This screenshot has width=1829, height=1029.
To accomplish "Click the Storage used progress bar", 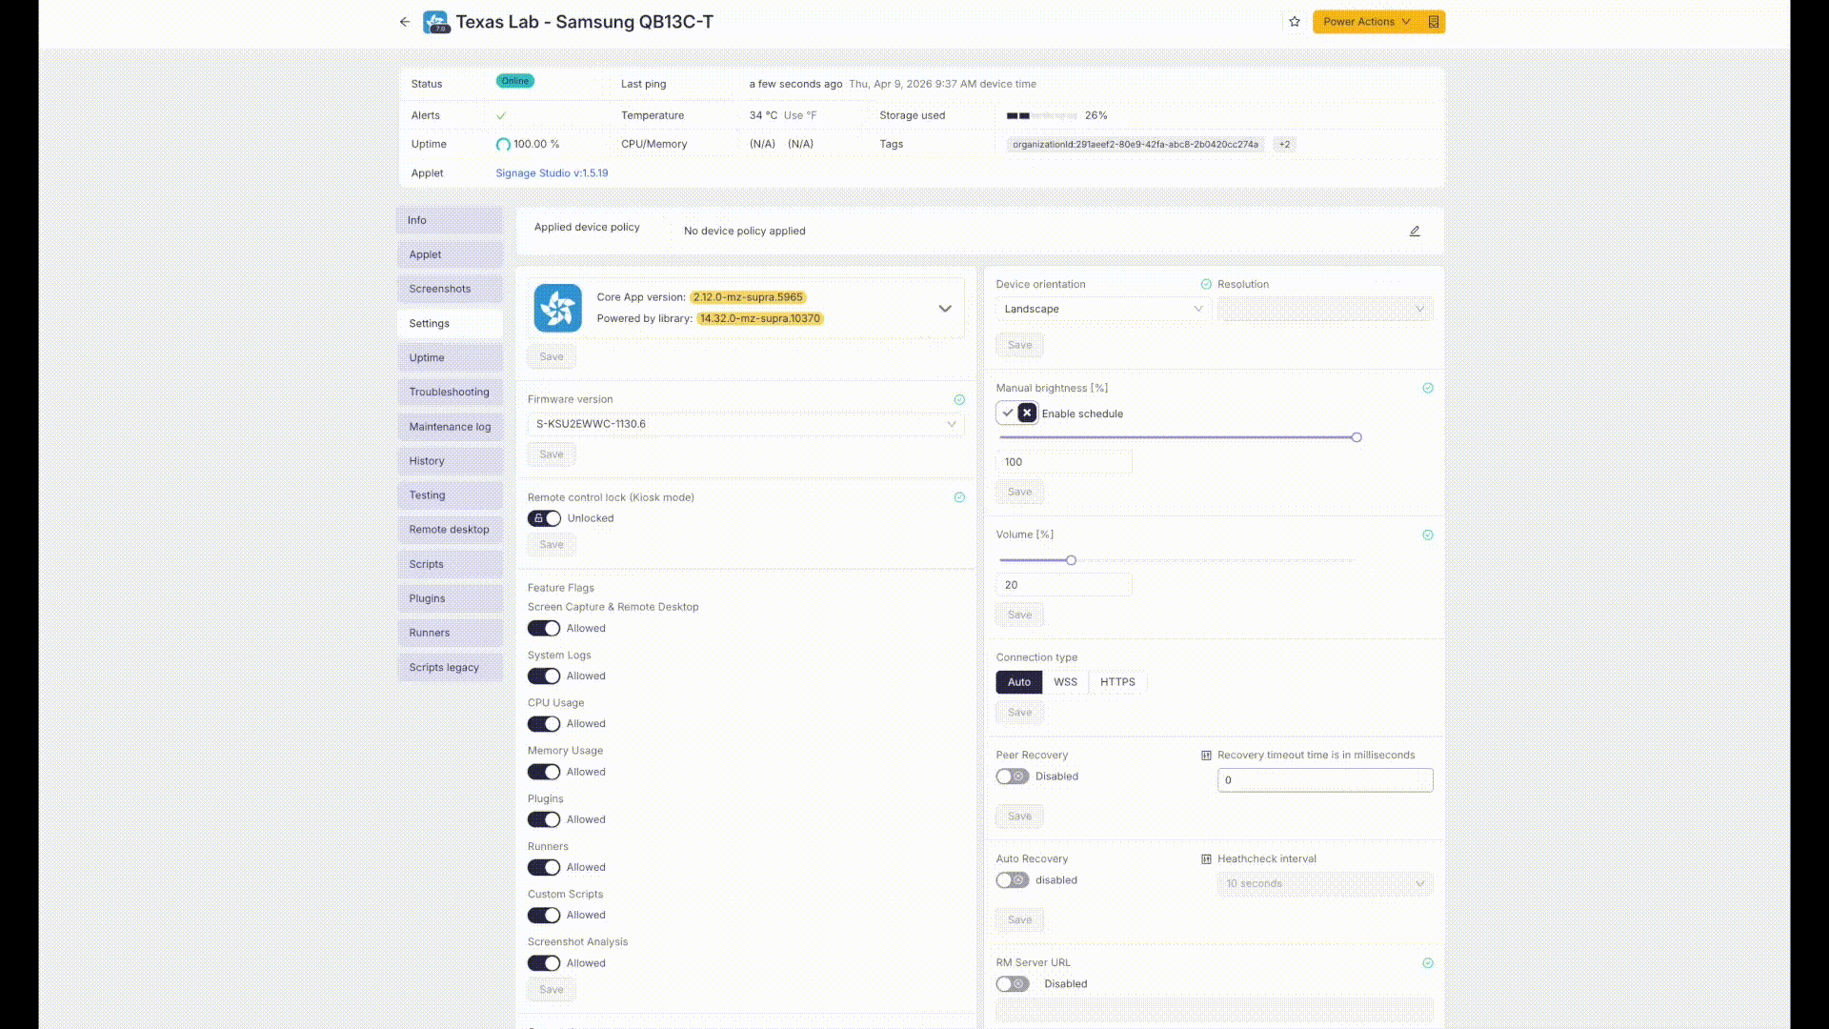I will click(x=1042, y=115).
